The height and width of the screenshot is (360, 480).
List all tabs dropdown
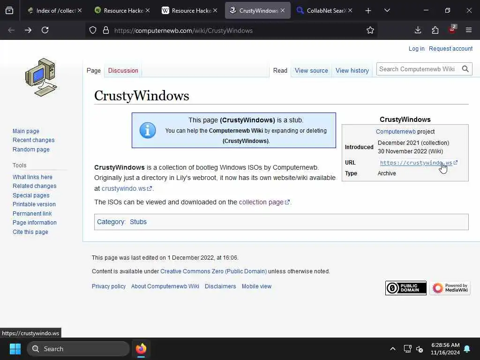point(387,10)
